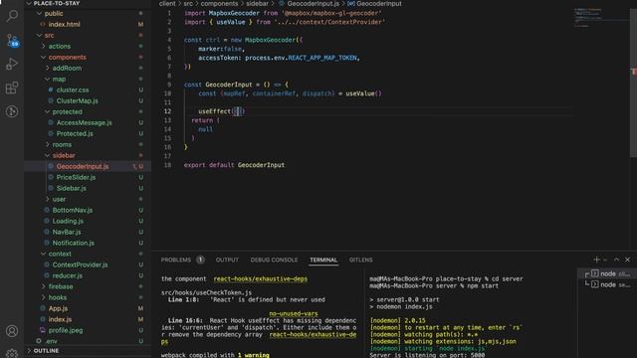Place cursor on line 18 export statement
Screen dimensions: 637x358
(x=234, y=165)
